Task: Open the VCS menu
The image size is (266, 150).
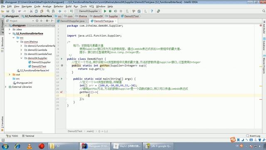Action: coord(91,7)
